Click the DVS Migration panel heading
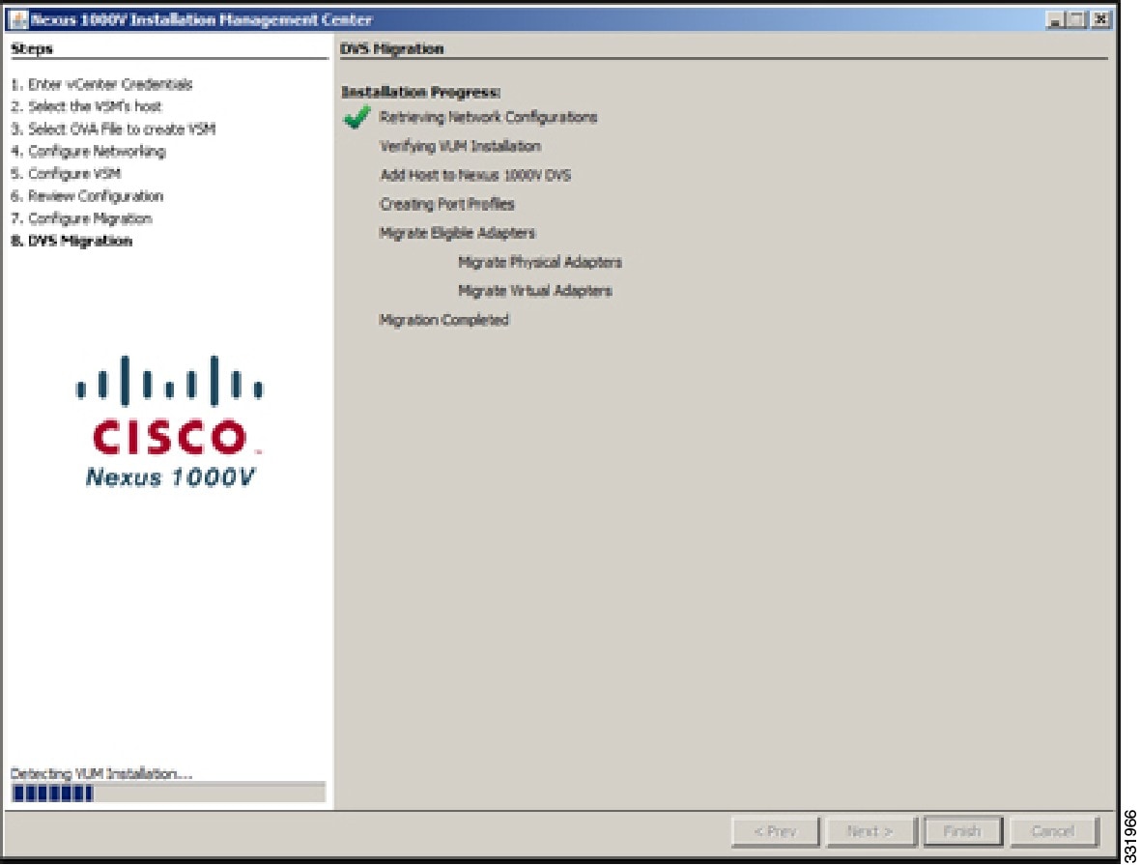This screenshot has width=1141, height=865. coord(391,48)
